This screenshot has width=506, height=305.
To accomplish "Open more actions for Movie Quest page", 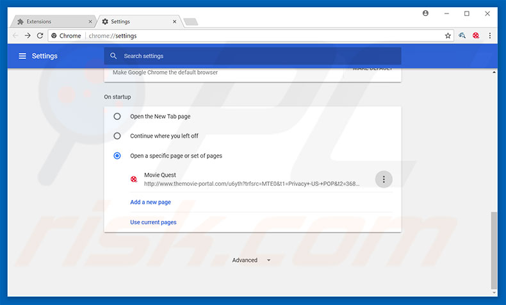I will pos(384,179).
